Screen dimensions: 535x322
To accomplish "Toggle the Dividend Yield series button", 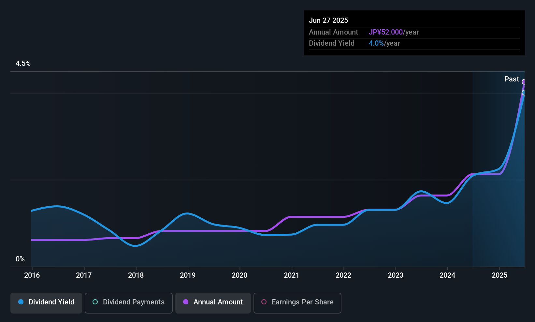I will tap(46, 303).
